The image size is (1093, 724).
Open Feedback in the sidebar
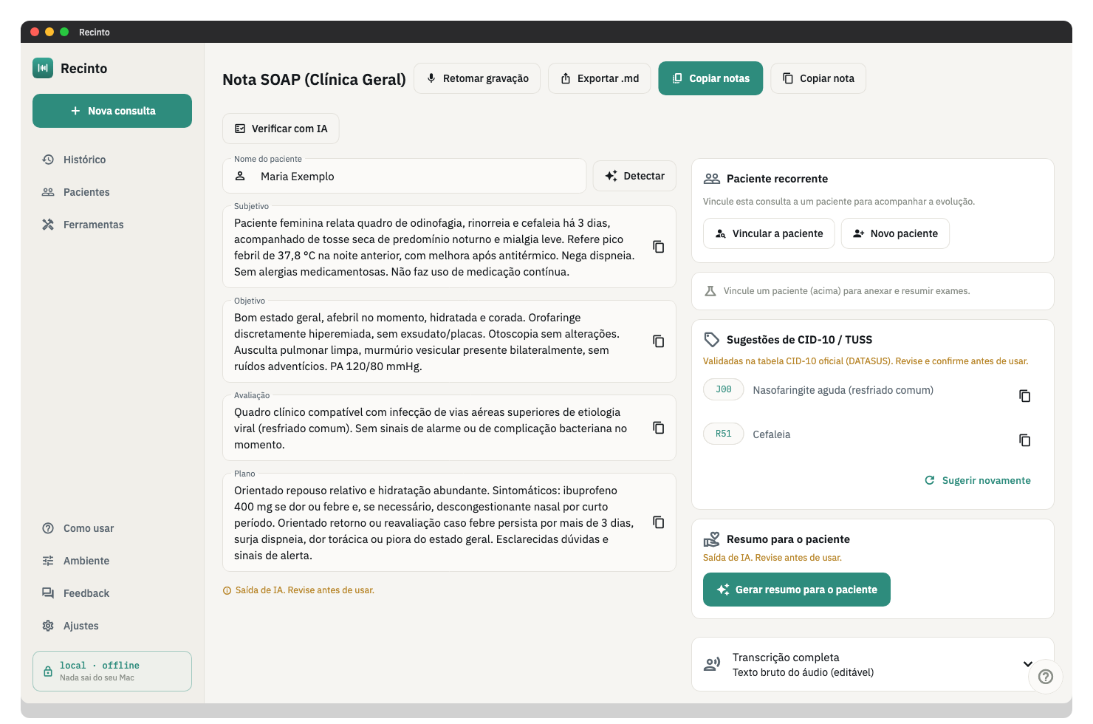coord(112,593)
